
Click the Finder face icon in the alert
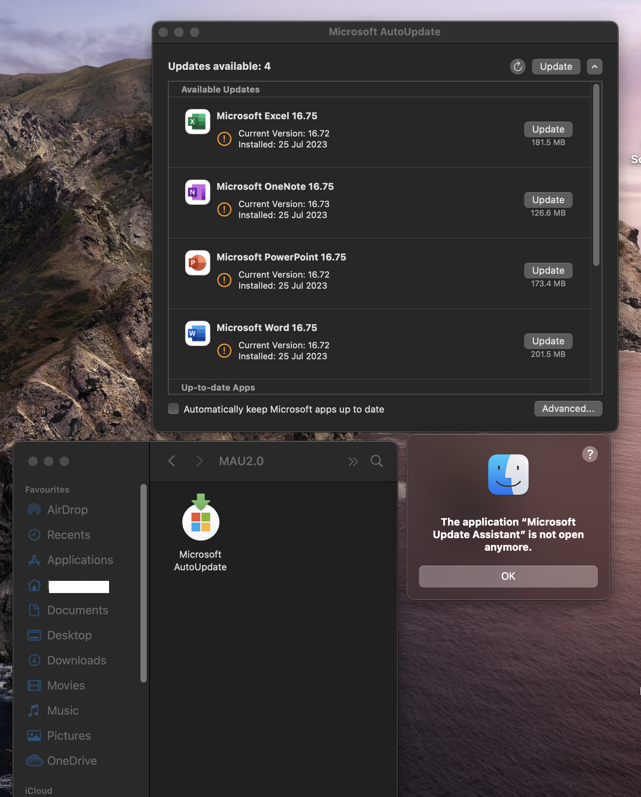pos(508,475)
